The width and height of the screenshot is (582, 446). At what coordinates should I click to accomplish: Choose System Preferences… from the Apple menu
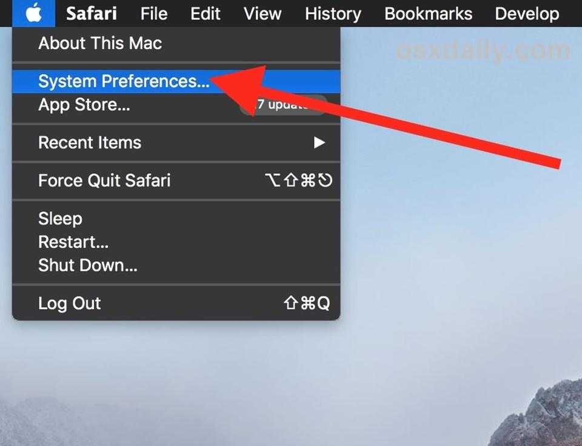click(x=124, y=81)
